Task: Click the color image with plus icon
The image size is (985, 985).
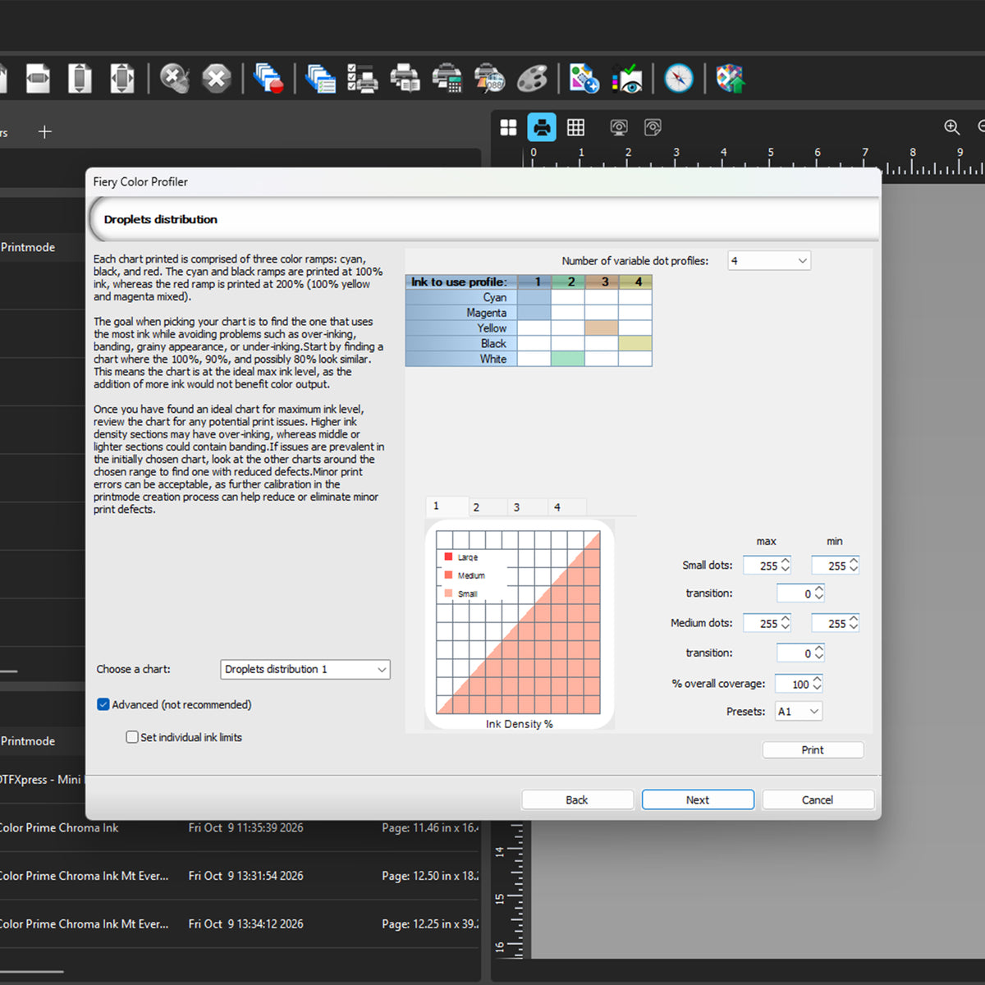Action: pyautogui.click(x=584, y=79)
